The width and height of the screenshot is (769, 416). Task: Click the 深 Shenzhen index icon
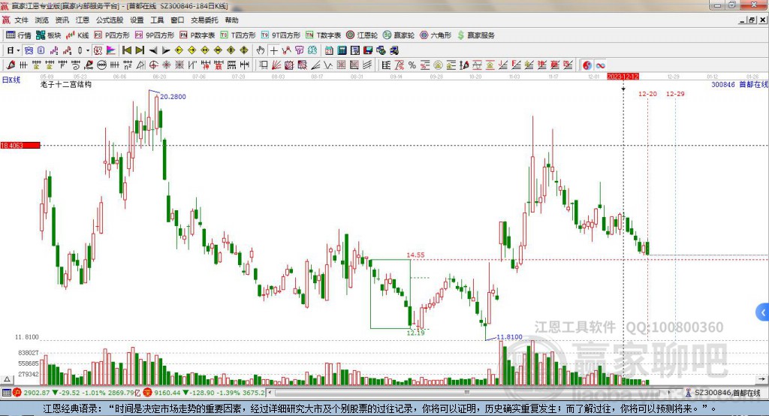coord(148,393)
